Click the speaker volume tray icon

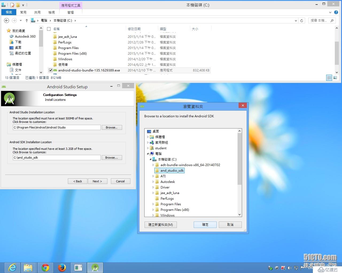point(289,268)
